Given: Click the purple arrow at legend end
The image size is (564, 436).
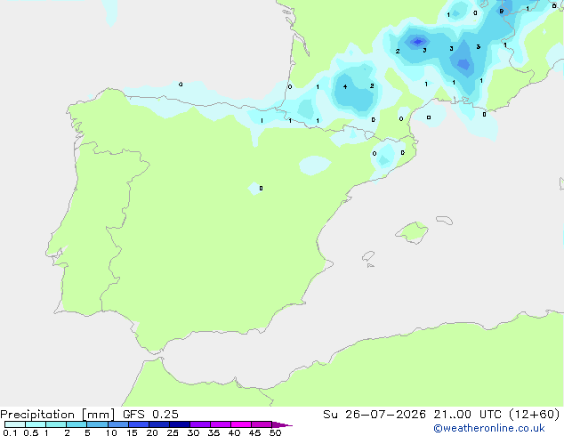Looking at the screenshot, I should [282, 425].
